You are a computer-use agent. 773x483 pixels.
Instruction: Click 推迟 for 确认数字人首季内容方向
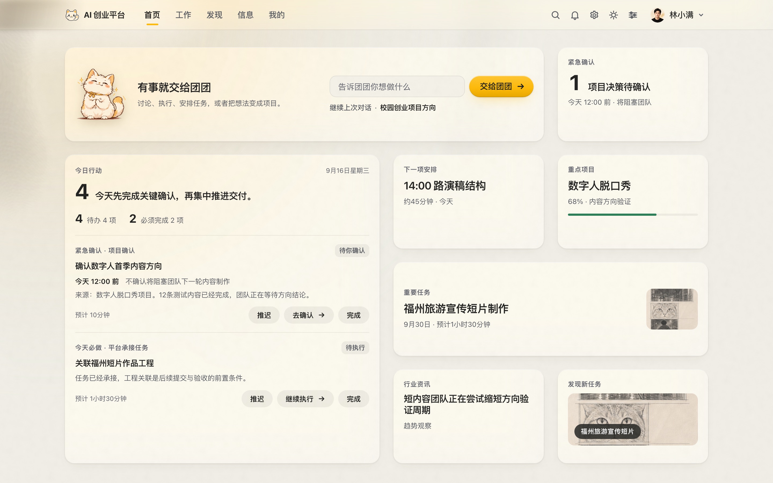click(264, 315)
